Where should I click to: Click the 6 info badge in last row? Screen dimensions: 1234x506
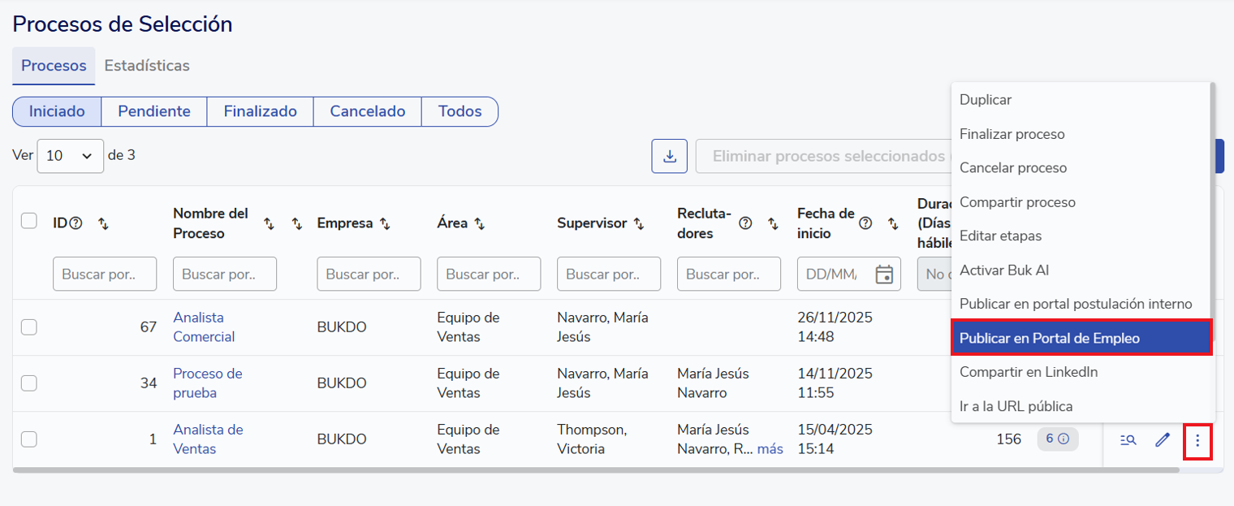pos(1057,439)
